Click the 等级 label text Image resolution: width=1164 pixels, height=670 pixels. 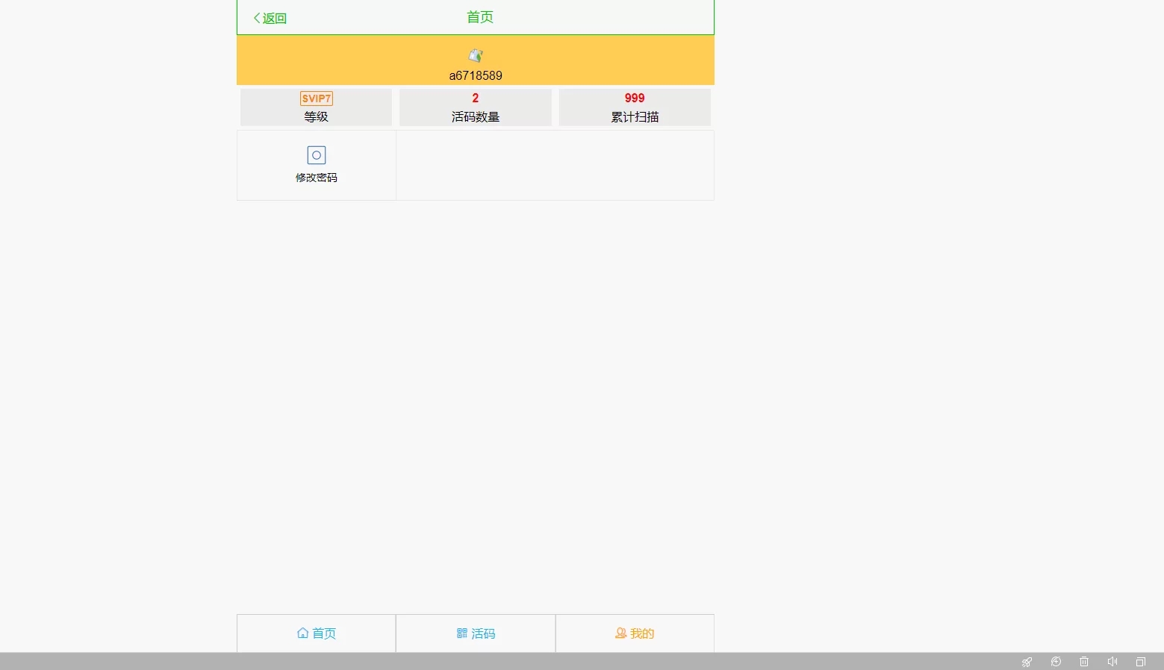[316, 116]
